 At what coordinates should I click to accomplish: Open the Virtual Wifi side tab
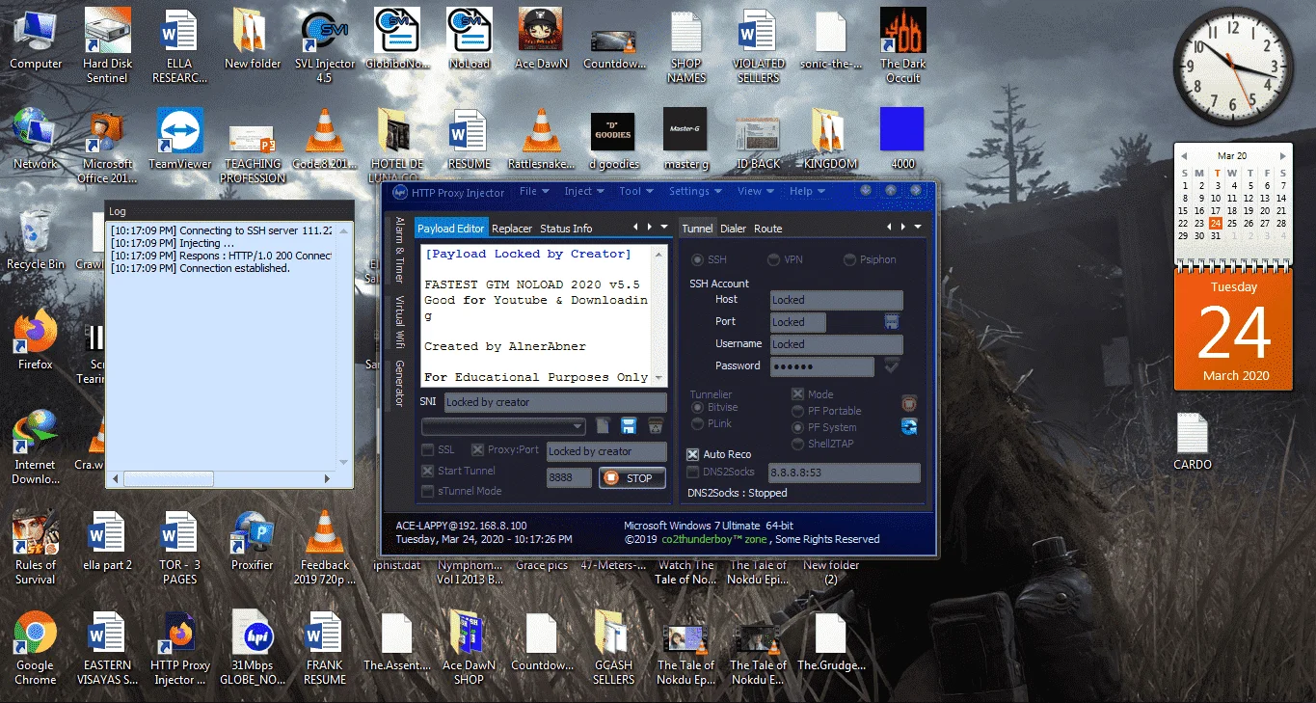(x=399, y=321)
